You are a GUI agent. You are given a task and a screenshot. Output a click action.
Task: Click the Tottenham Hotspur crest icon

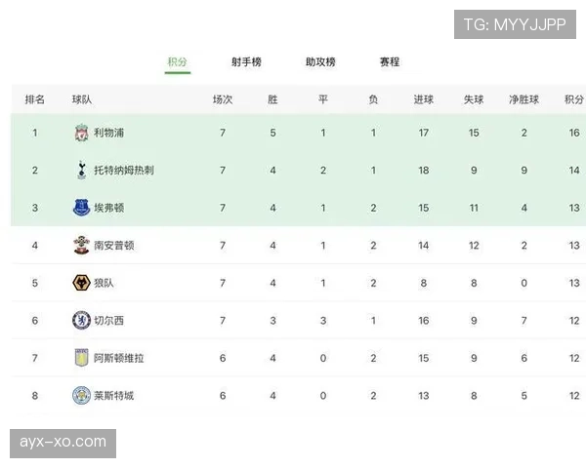(81, 170)
